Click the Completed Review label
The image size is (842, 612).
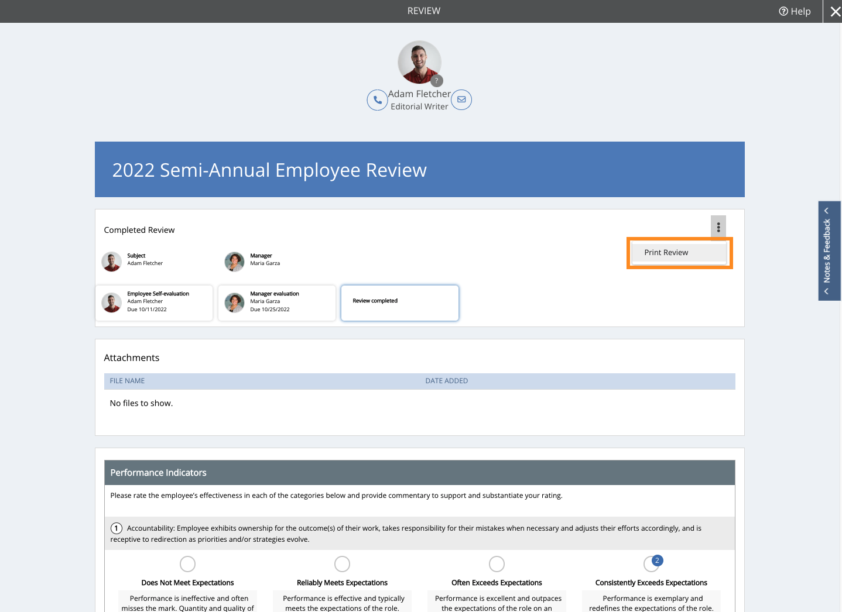[x=139, y=230]
